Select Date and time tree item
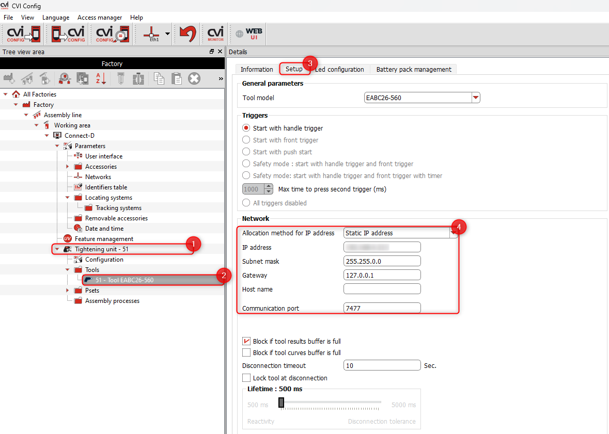Image resolution: width=609 pixels, height=434 pixels. pyautogui.click(x=104, y=229)
